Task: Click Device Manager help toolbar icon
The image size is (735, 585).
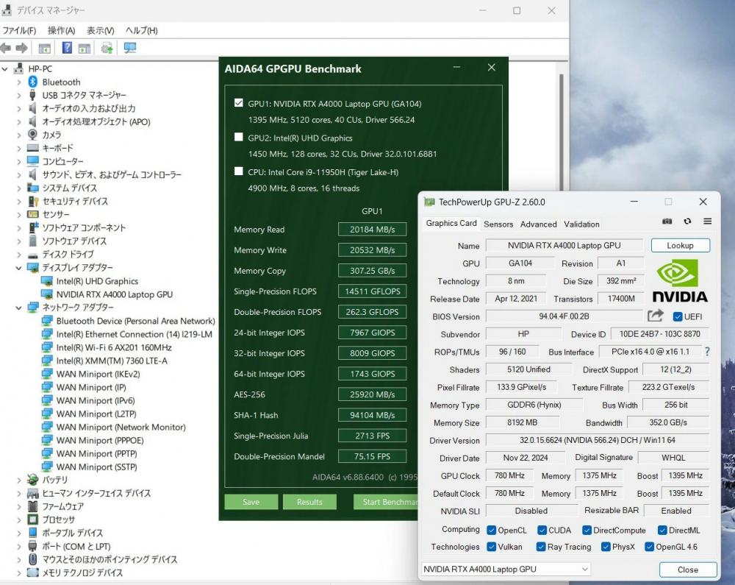Action: coord(67,47)
